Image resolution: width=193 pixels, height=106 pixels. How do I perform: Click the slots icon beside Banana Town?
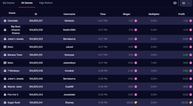click(5, 55)
